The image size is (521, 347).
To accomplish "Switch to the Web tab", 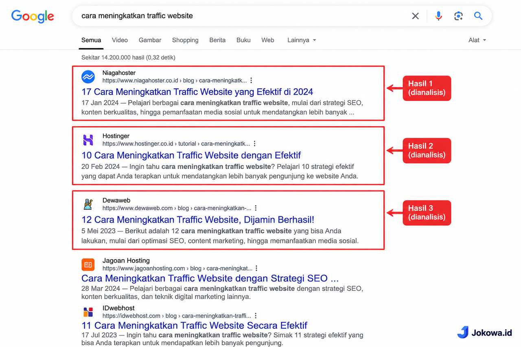I will click(268, 40).
